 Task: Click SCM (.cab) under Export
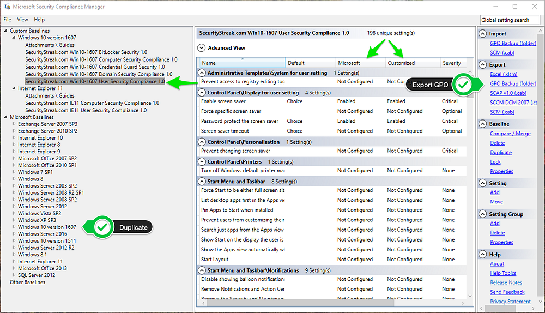click(x=502, y=112)
